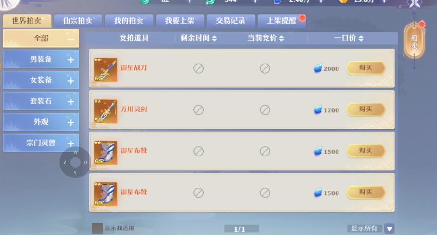Collapse the 全部 category

pyautogui.click(x=71, y=39)
